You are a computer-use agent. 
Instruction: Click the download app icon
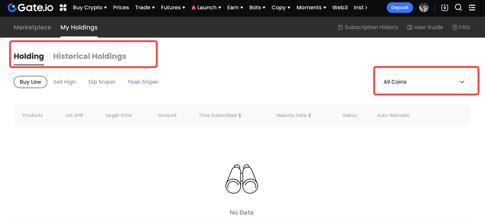[x=444, y=8]
